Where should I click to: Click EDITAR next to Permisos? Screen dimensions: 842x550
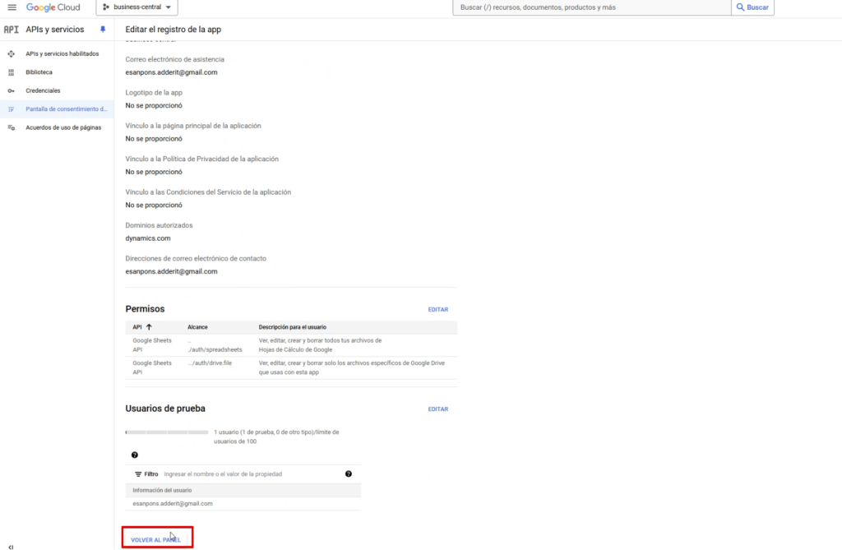coord(438,310)
